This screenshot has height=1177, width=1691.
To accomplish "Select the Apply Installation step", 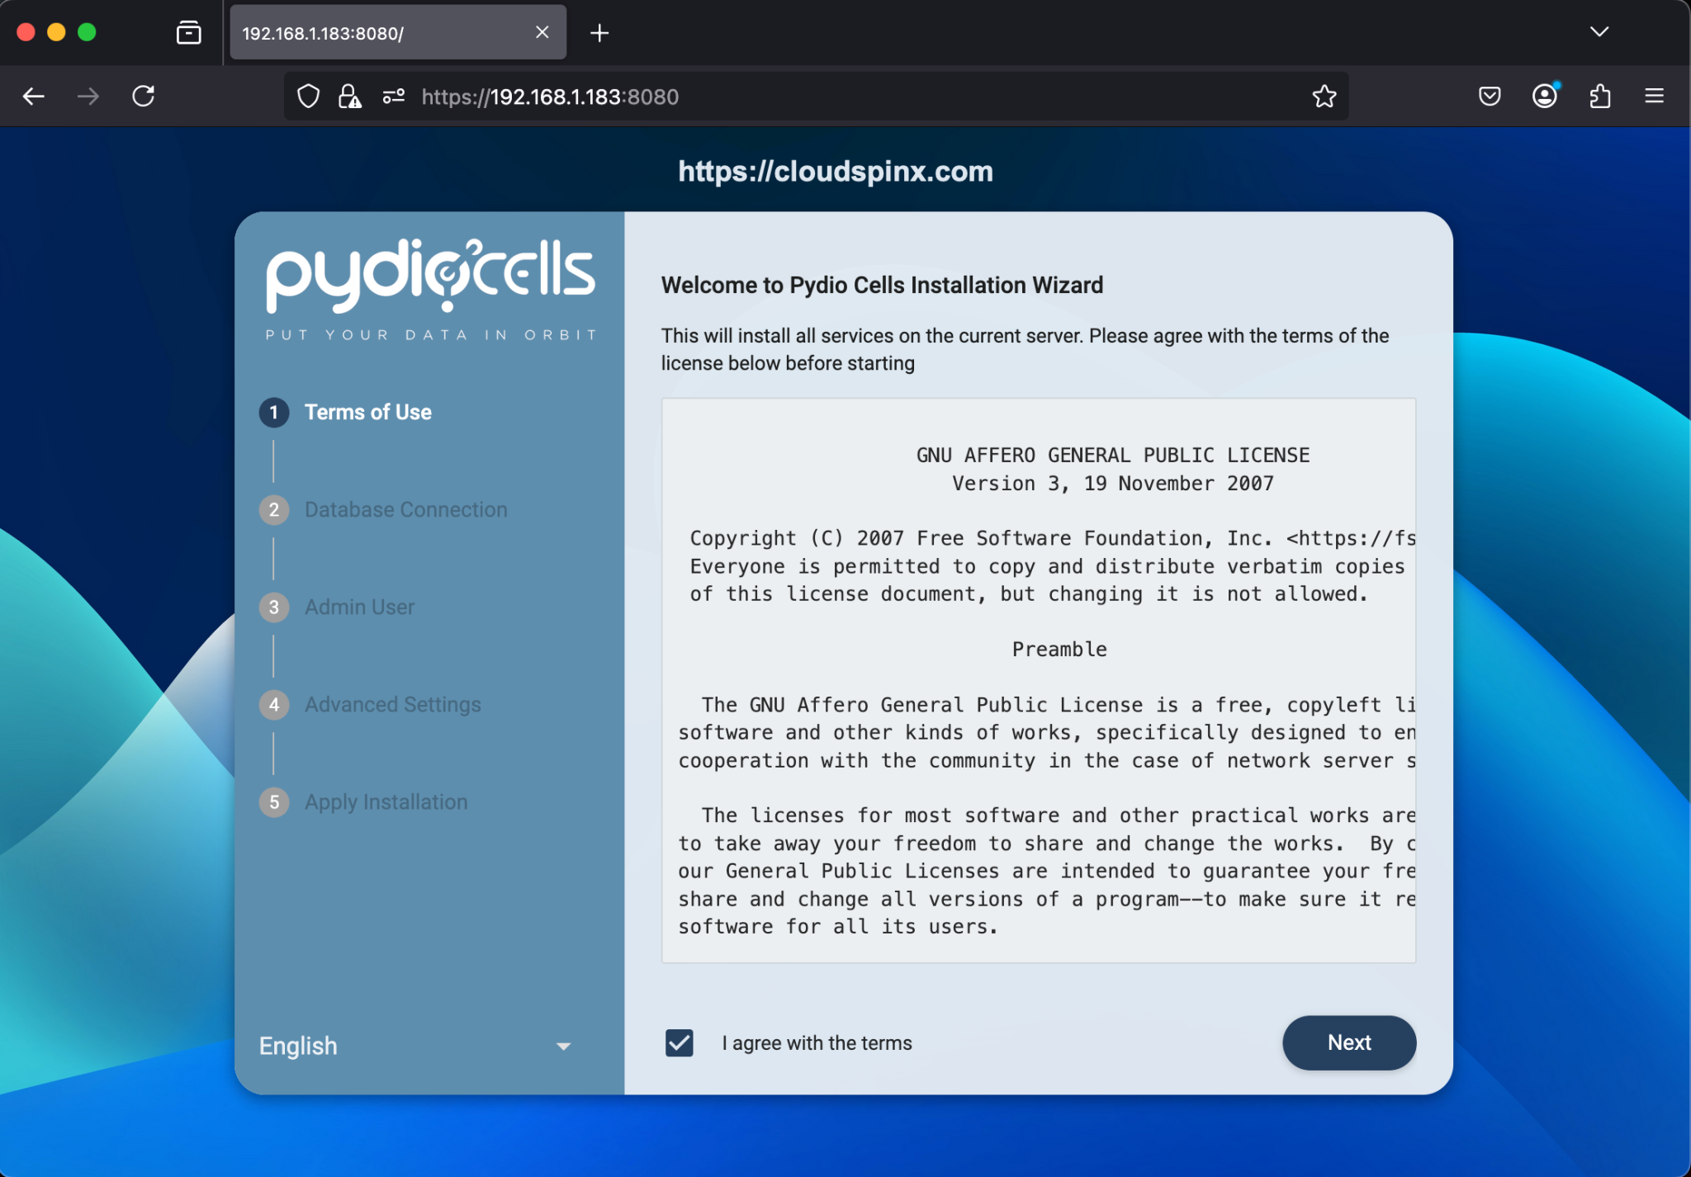I will pos(385,801).
